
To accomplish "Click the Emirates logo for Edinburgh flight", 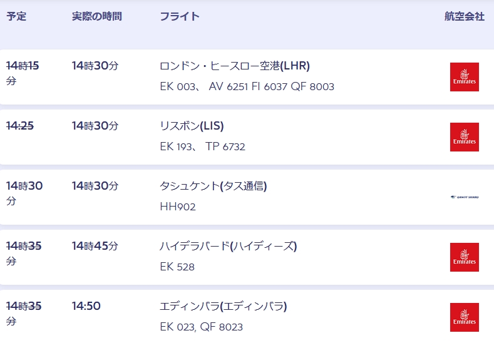I will 464,317.
